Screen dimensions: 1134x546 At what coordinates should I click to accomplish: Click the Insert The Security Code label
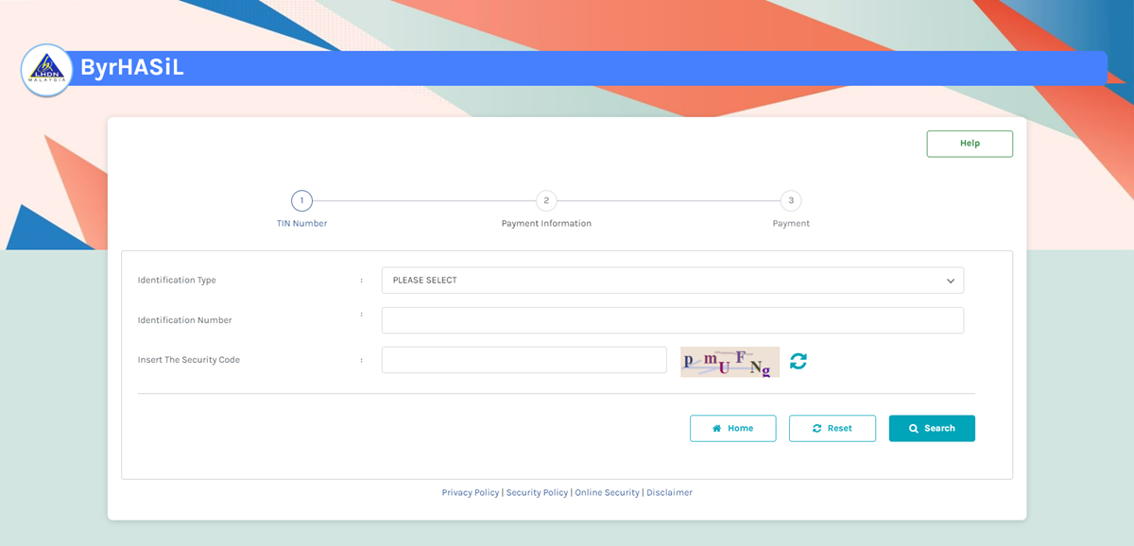point(188,360)
